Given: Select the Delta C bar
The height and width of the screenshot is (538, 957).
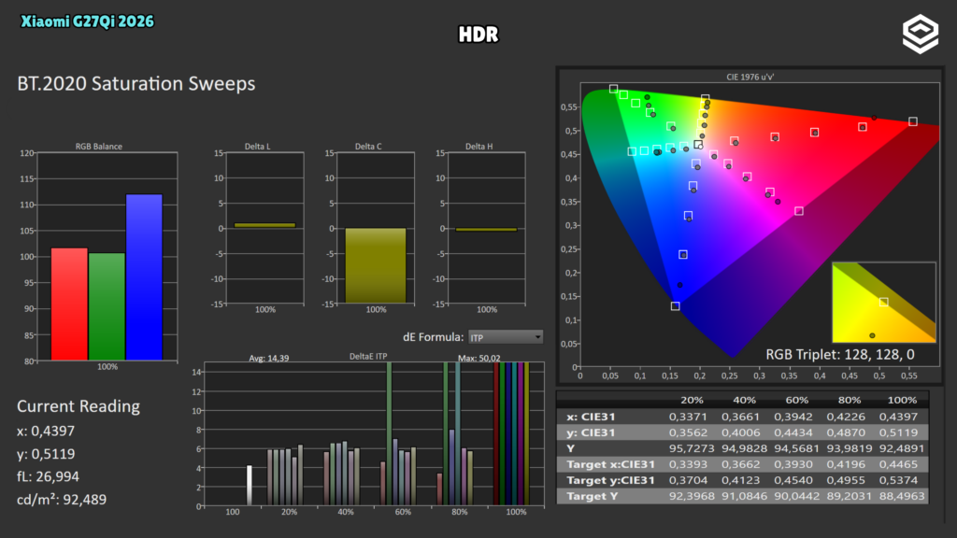Looking at the screenshot, I should pyautogui.click(x=376, y=265).
